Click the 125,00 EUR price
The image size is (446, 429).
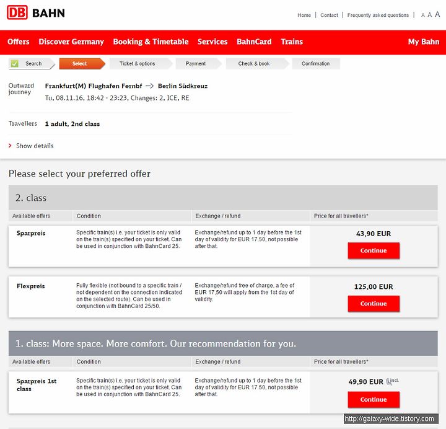click(x=374, y=287)
